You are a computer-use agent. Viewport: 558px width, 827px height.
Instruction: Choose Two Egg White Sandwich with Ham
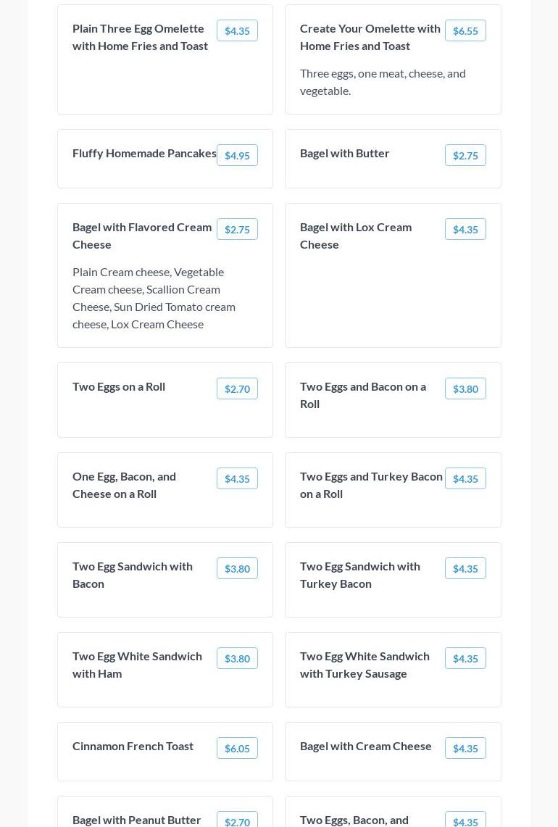[137, 665]
